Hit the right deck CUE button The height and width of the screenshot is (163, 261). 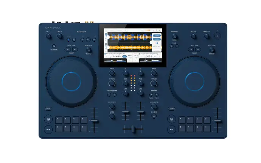point(171,119)
